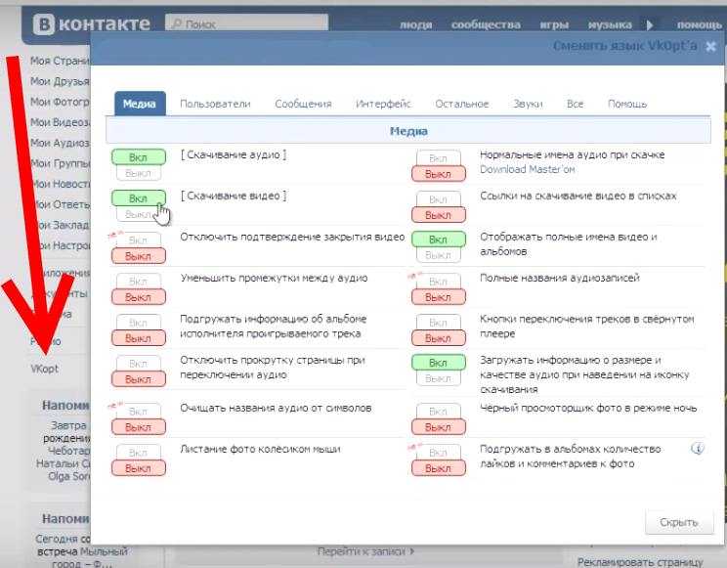Go to сообщества in top menu
This screenshot has width=727, height=568.
486,24
